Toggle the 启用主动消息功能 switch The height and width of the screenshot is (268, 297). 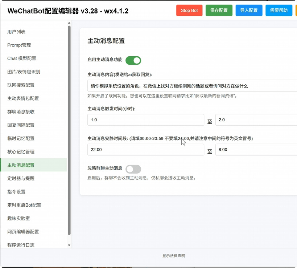133,61
